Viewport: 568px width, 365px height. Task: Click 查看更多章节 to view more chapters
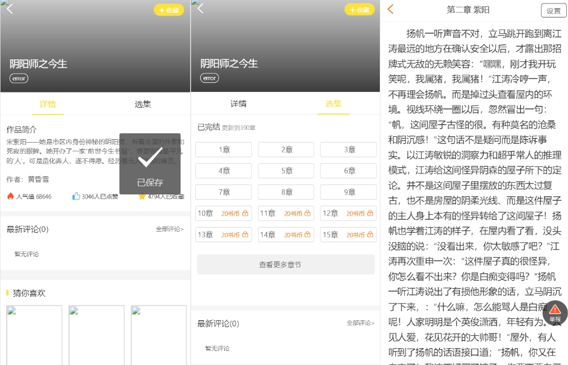(286, 264)
